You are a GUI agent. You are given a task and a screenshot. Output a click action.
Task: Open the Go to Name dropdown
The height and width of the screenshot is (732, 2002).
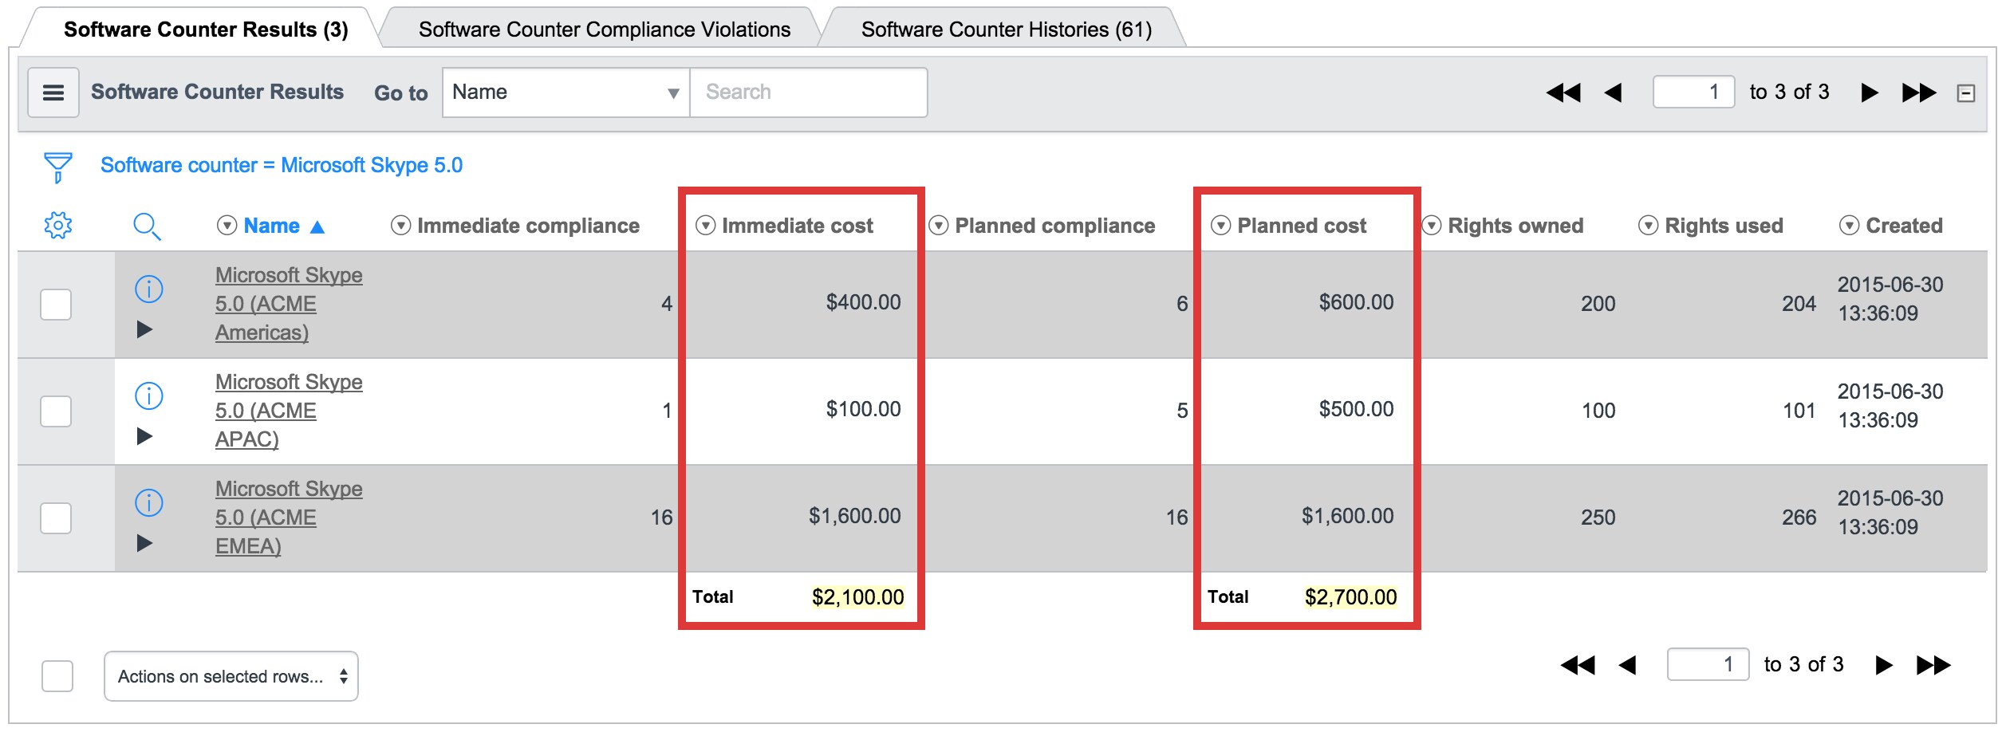[x=566, y=92]
